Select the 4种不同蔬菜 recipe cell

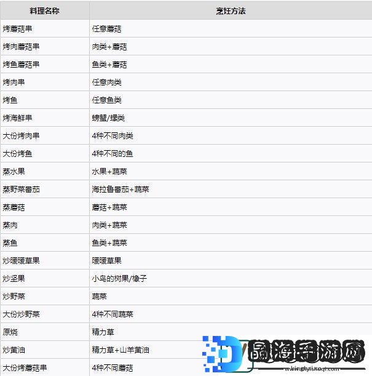(231, 314)
